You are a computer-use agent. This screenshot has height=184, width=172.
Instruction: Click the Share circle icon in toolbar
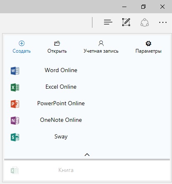[145, 22]
